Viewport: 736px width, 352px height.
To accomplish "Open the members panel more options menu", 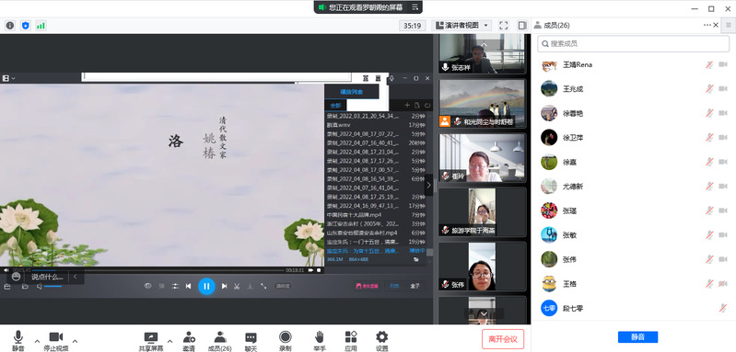I will [x=707, y=26].
